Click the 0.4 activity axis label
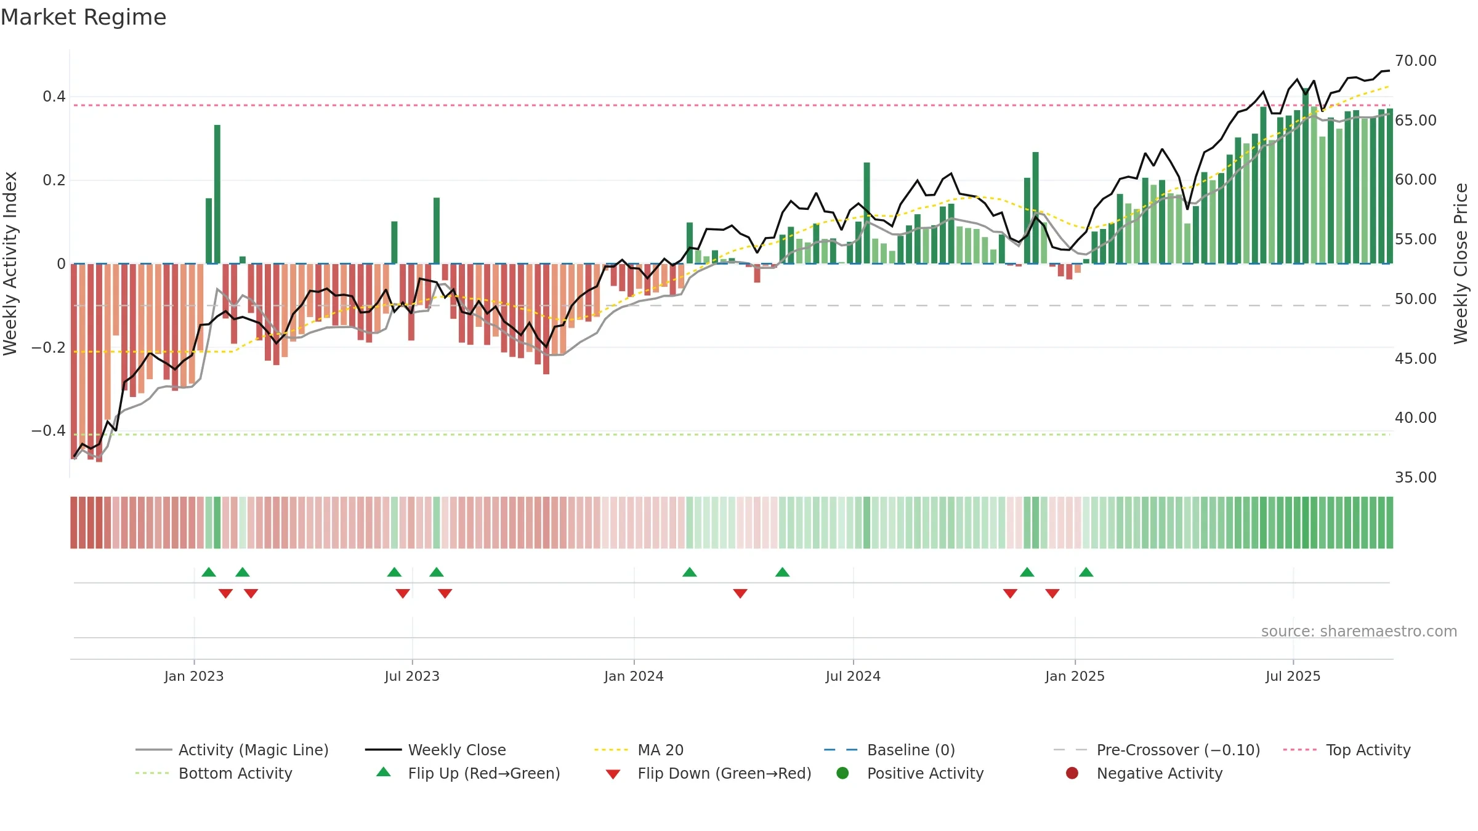This screenshot has width=1478, height=831. coord(54,97)
